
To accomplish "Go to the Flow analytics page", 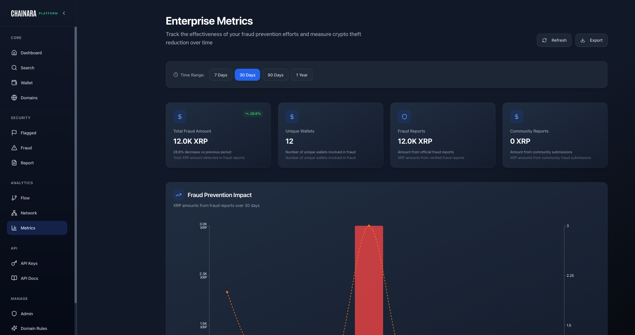I will pos(37,198).
